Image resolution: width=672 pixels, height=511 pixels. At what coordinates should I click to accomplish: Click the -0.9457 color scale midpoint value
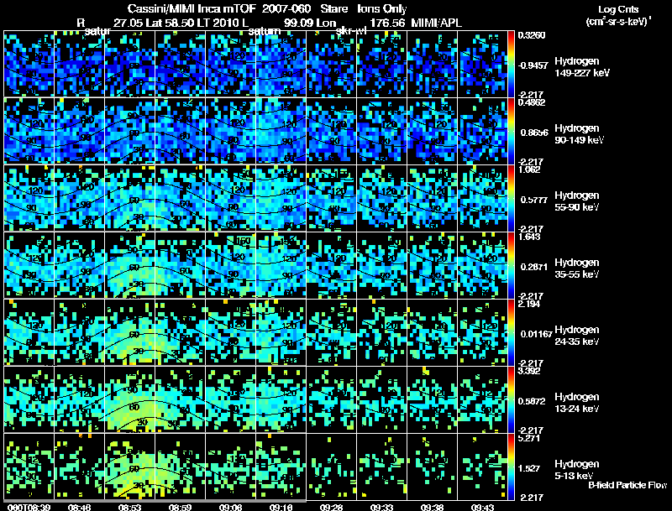pos(533,65)
